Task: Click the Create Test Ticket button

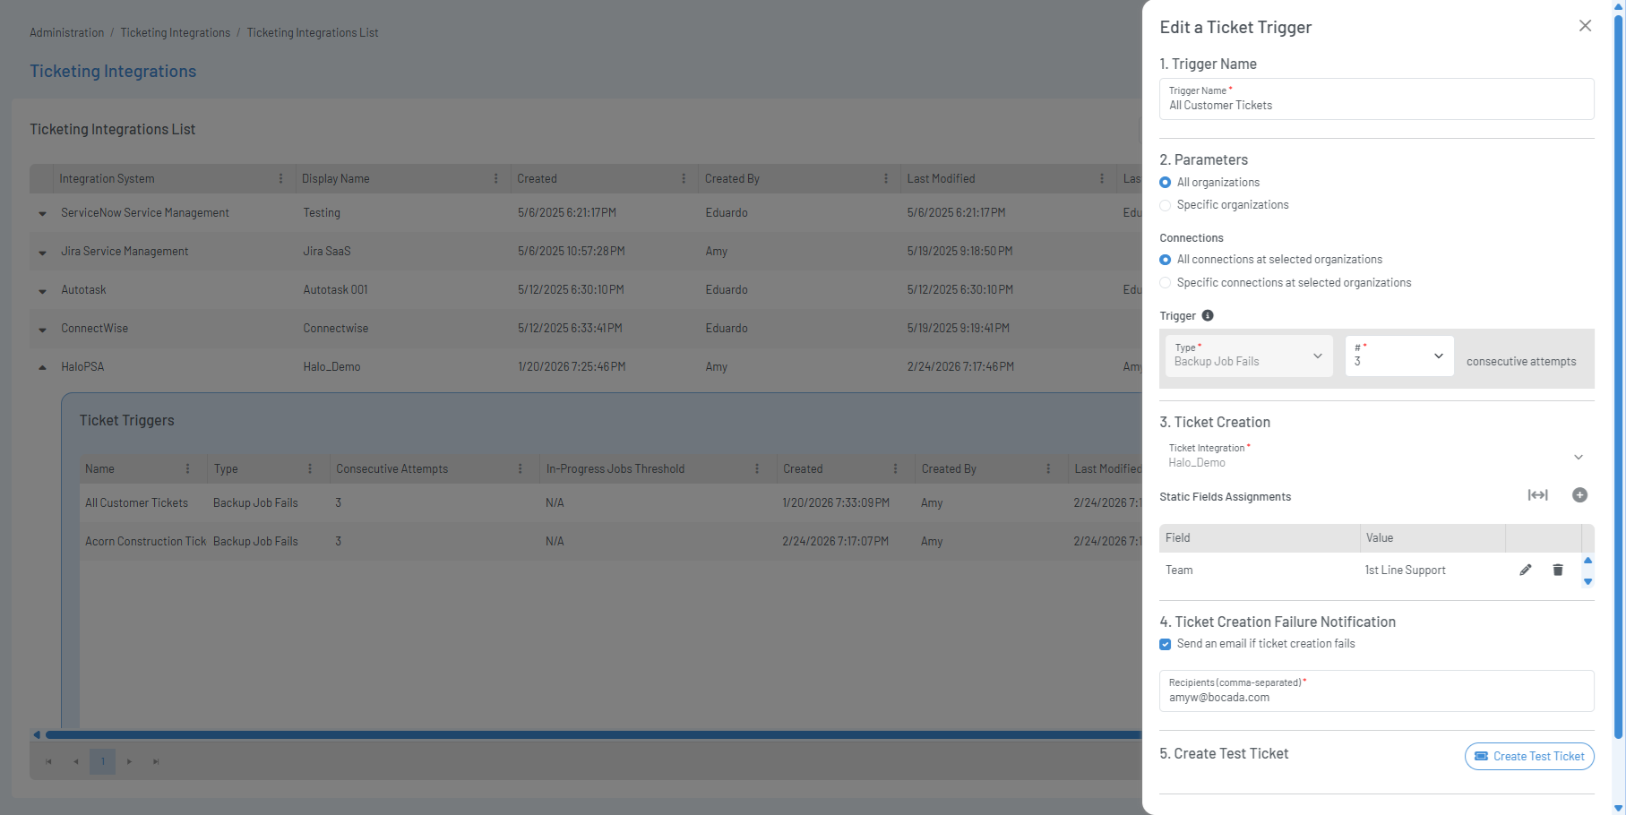Action: (x=1529, y=756)
